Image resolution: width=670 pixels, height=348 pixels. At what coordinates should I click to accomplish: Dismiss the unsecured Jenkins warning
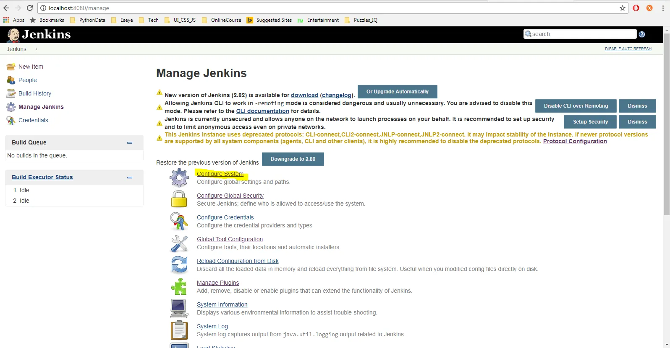point(637,122)
